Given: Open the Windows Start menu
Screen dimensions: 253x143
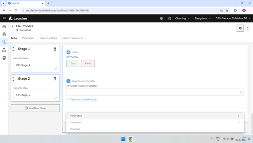Looking at the screenshot, I should pyautogui.click(x=123, y=139).
